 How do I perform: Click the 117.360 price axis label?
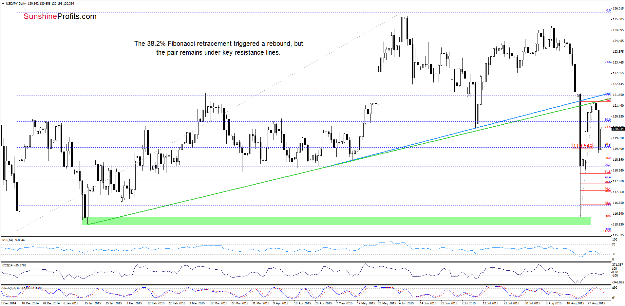618,192
